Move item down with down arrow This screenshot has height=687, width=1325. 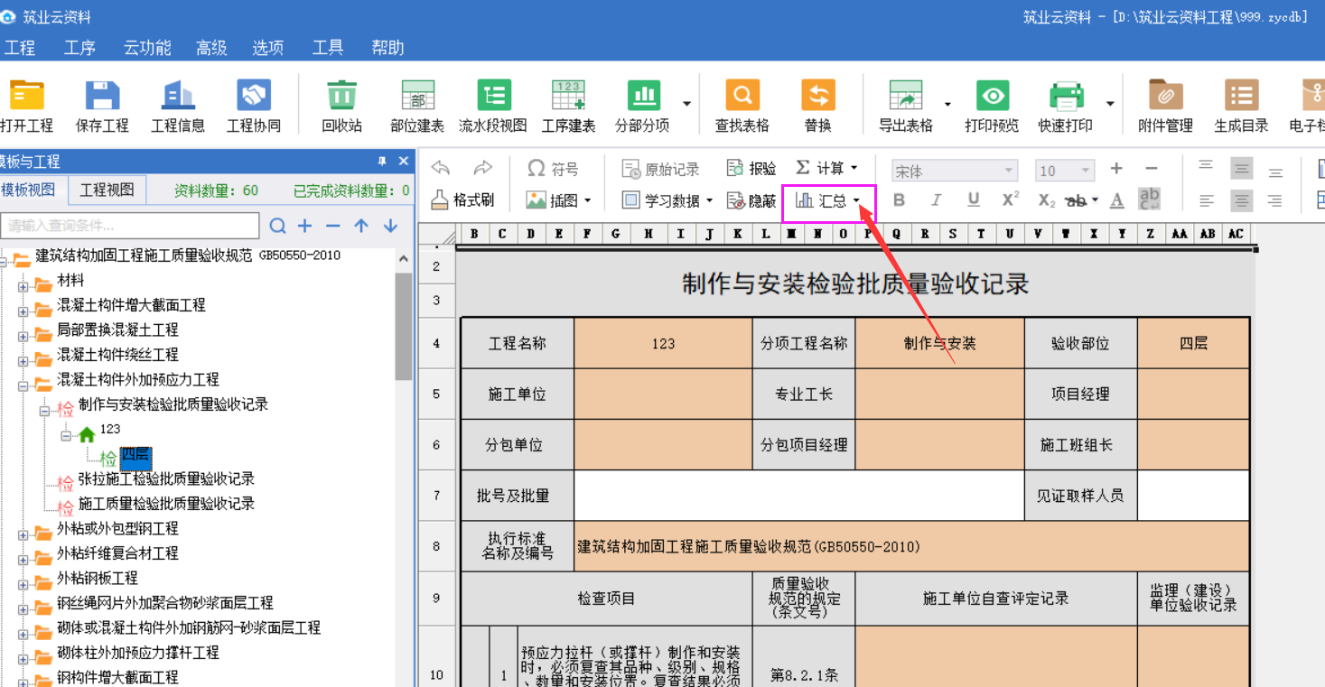(x=390, y=226)
